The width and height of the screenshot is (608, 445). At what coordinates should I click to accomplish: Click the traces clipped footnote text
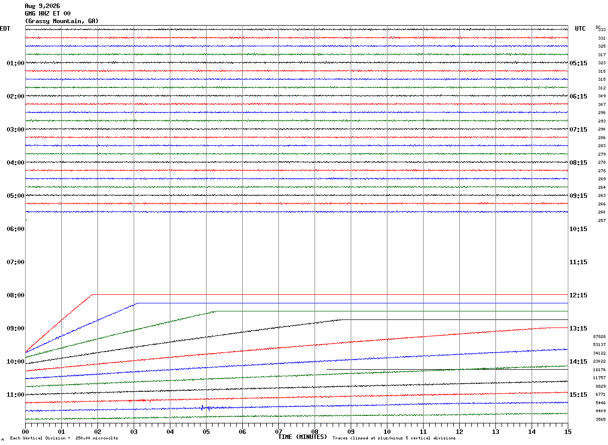(x=394, y=438)
